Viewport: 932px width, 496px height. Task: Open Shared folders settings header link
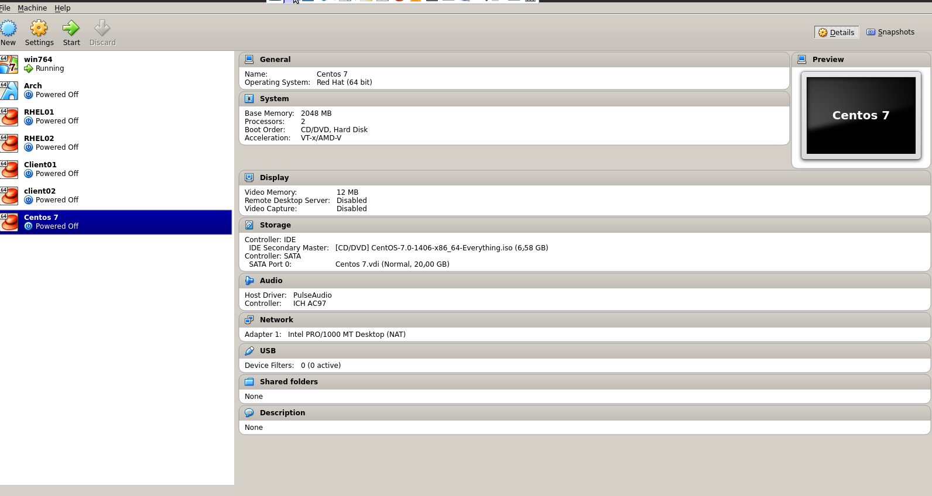coord(289,382)
